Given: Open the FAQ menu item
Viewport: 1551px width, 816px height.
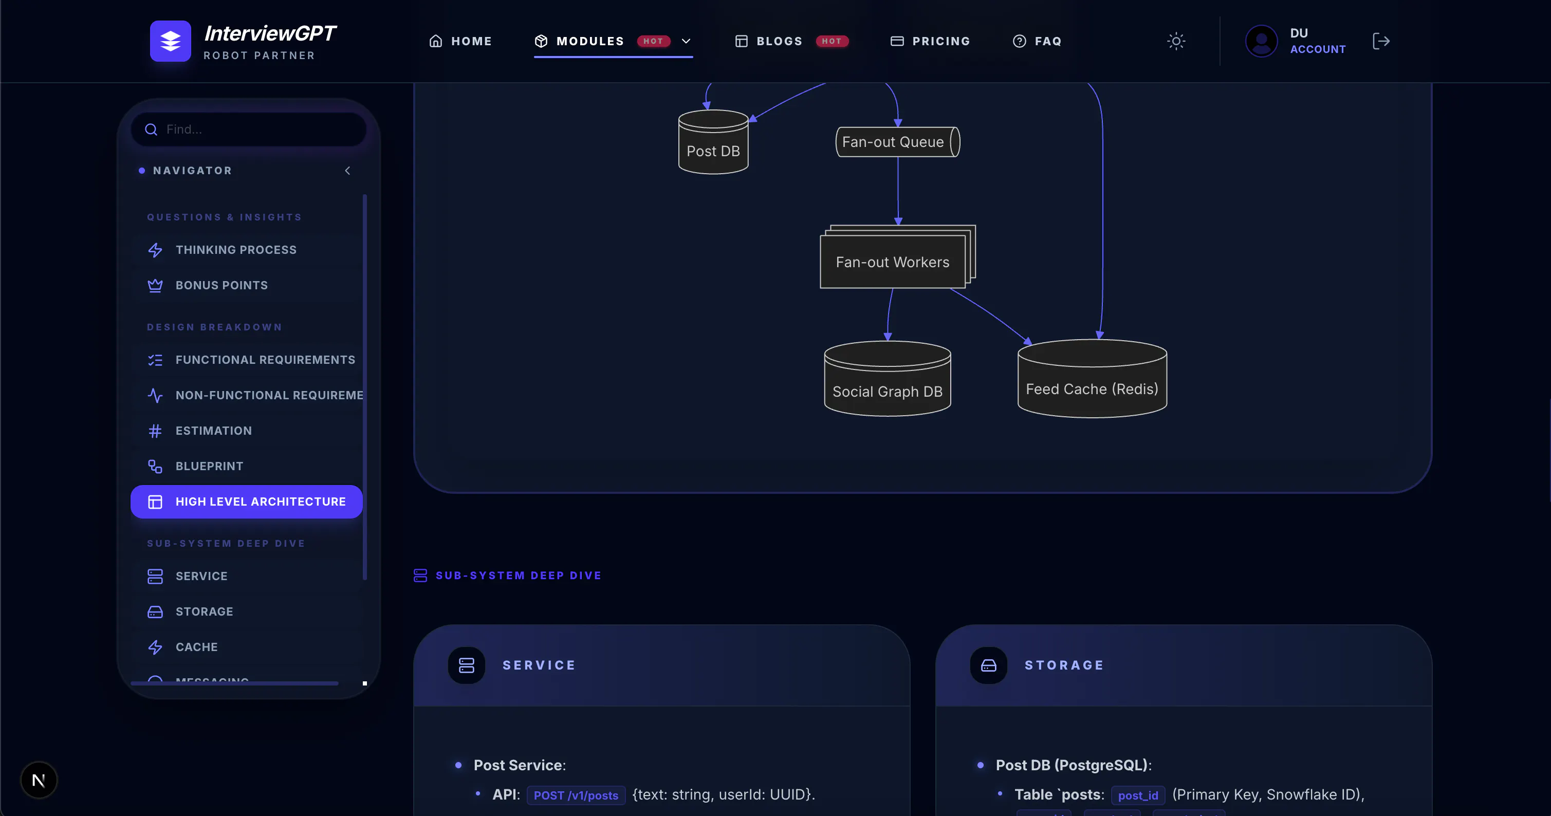Looking at the screenshot, I should (x=1038, y=41).
